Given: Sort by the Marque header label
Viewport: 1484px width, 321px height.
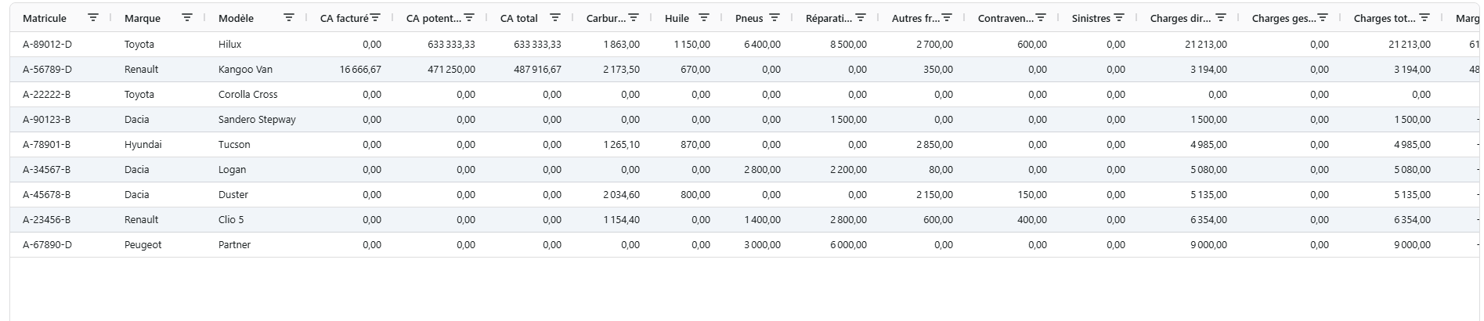Looking at the screenshot, I should coord(143,18).
